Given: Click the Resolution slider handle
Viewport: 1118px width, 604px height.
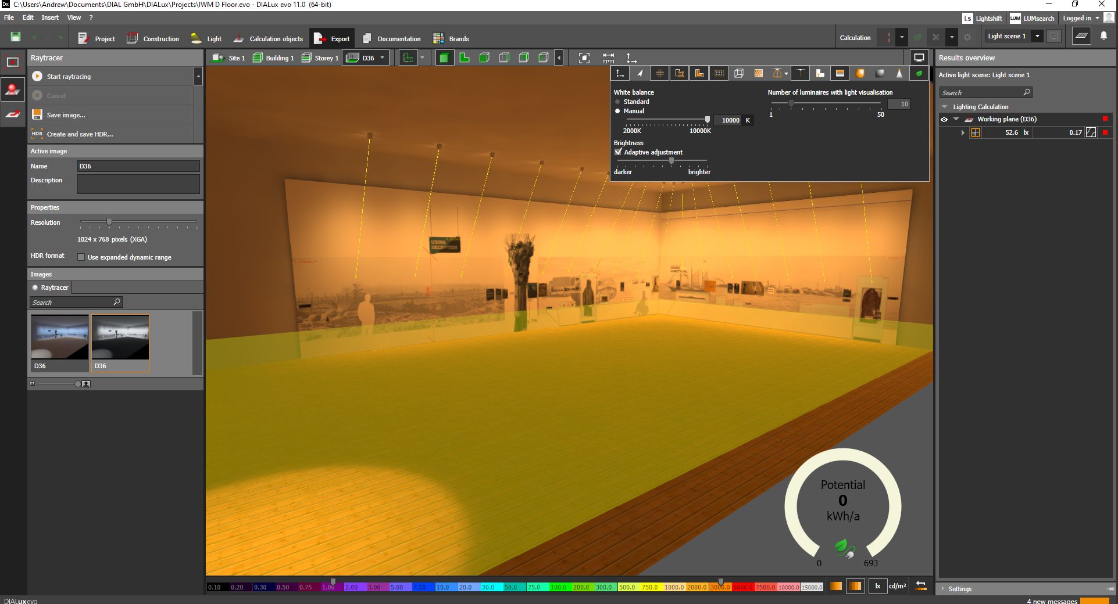Looking at the screenshot, I should pyautogui.click(x=109, y=222).
